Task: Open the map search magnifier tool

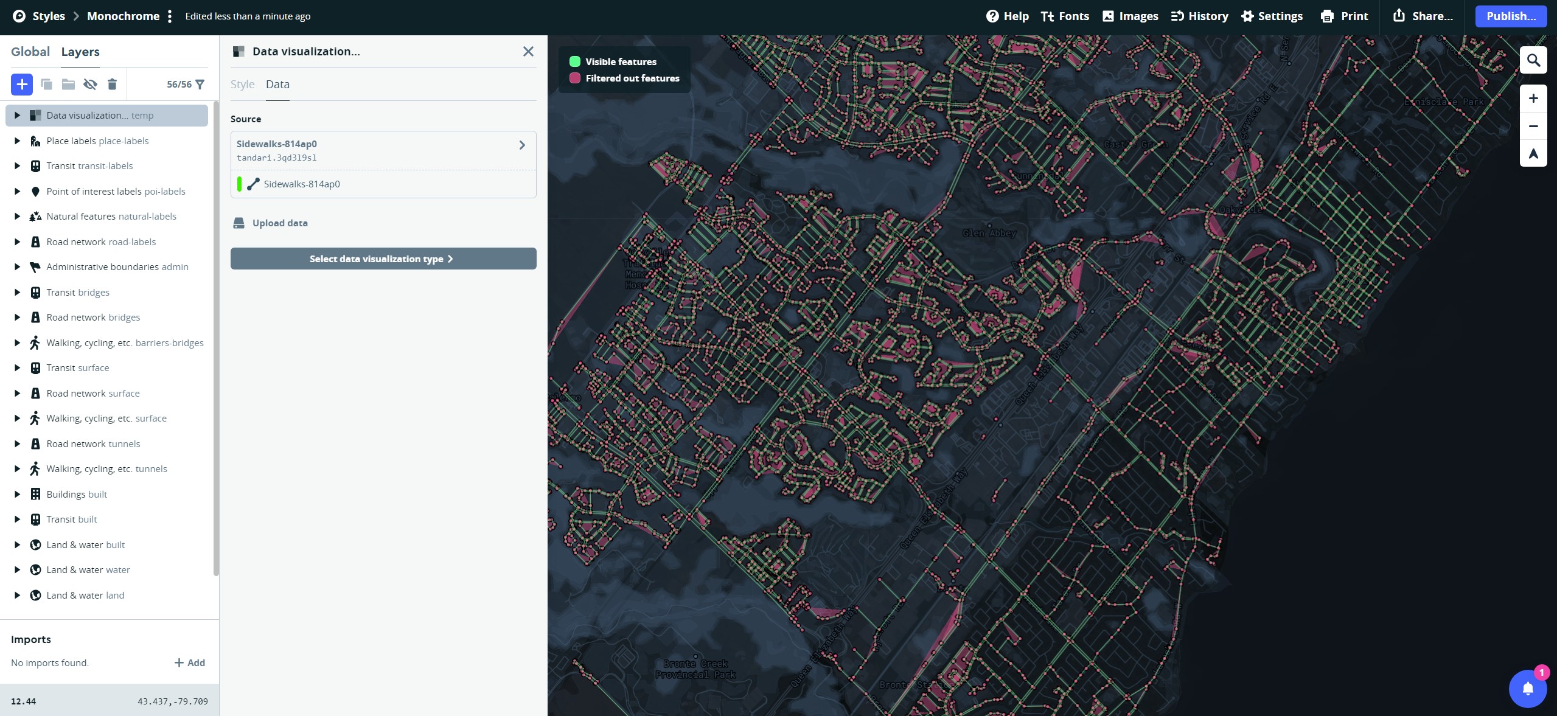Action: (x=1533, y=60)
